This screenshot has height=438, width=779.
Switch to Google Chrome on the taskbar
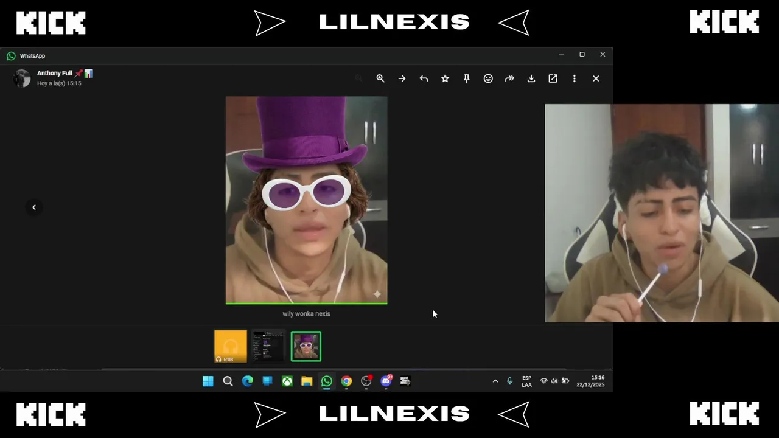[346, 381]
